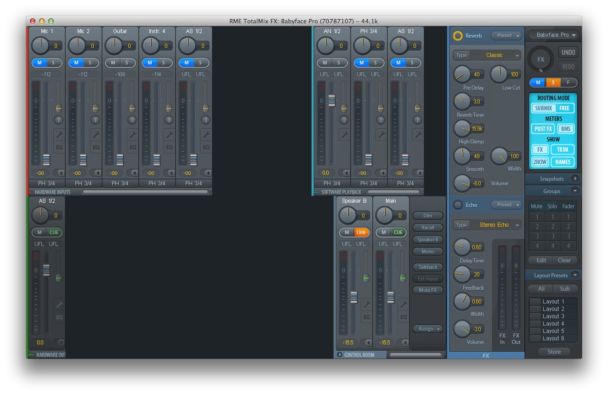Solo the Instr. 4 channel
The image size is (608, 395).
[x=163, y=63]
